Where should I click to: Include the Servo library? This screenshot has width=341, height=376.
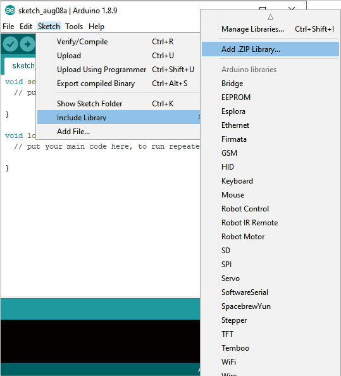(270, 279)
